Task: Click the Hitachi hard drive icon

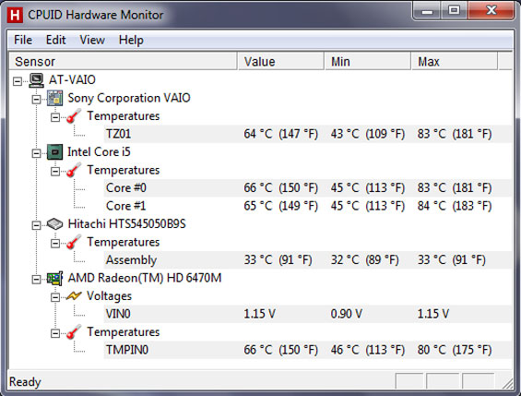Action: (54, 223)
